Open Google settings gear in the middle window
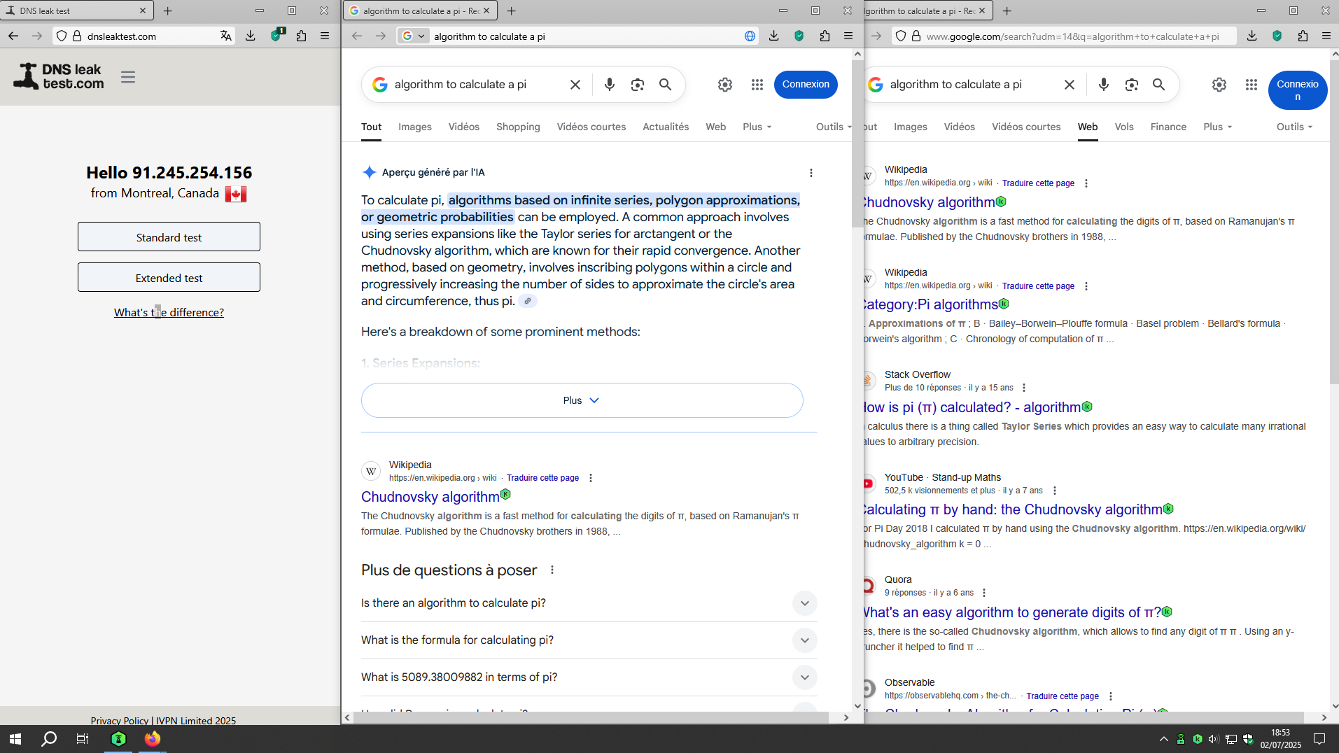1339x753 pixels. [725, 85]
